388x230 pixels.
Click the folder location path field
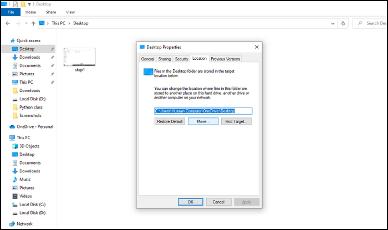(x=203, y=111)
